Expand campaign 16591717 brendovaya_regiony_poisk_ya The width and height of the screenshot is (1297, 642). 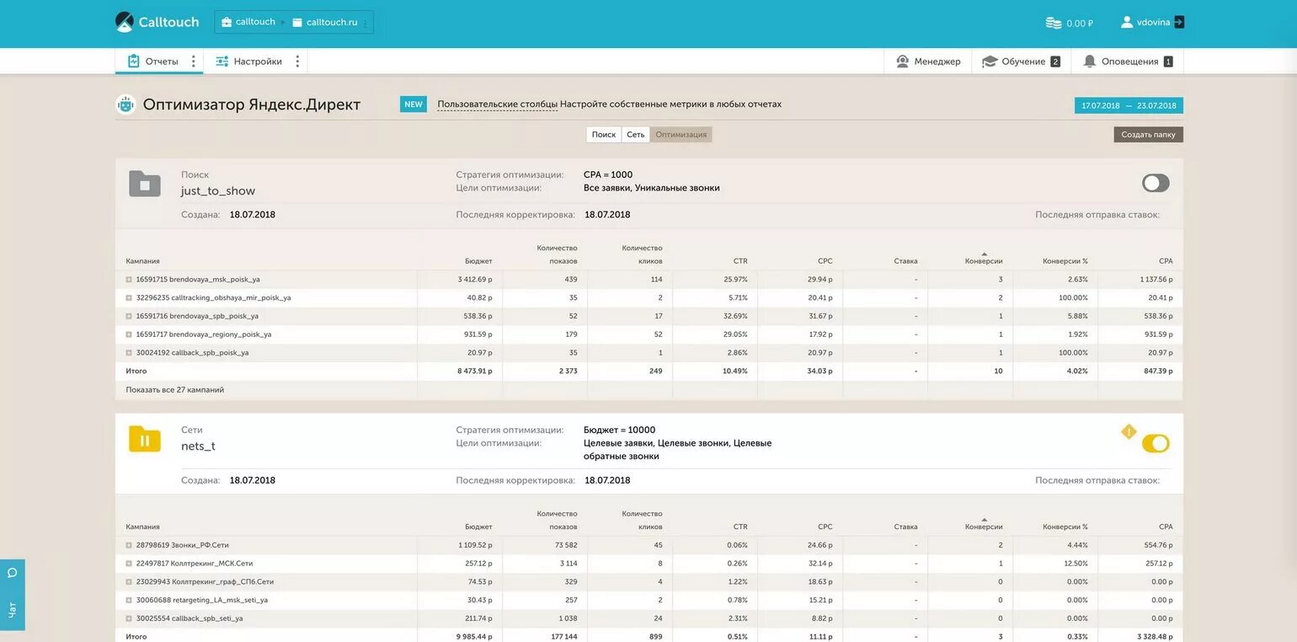point(129,334)
